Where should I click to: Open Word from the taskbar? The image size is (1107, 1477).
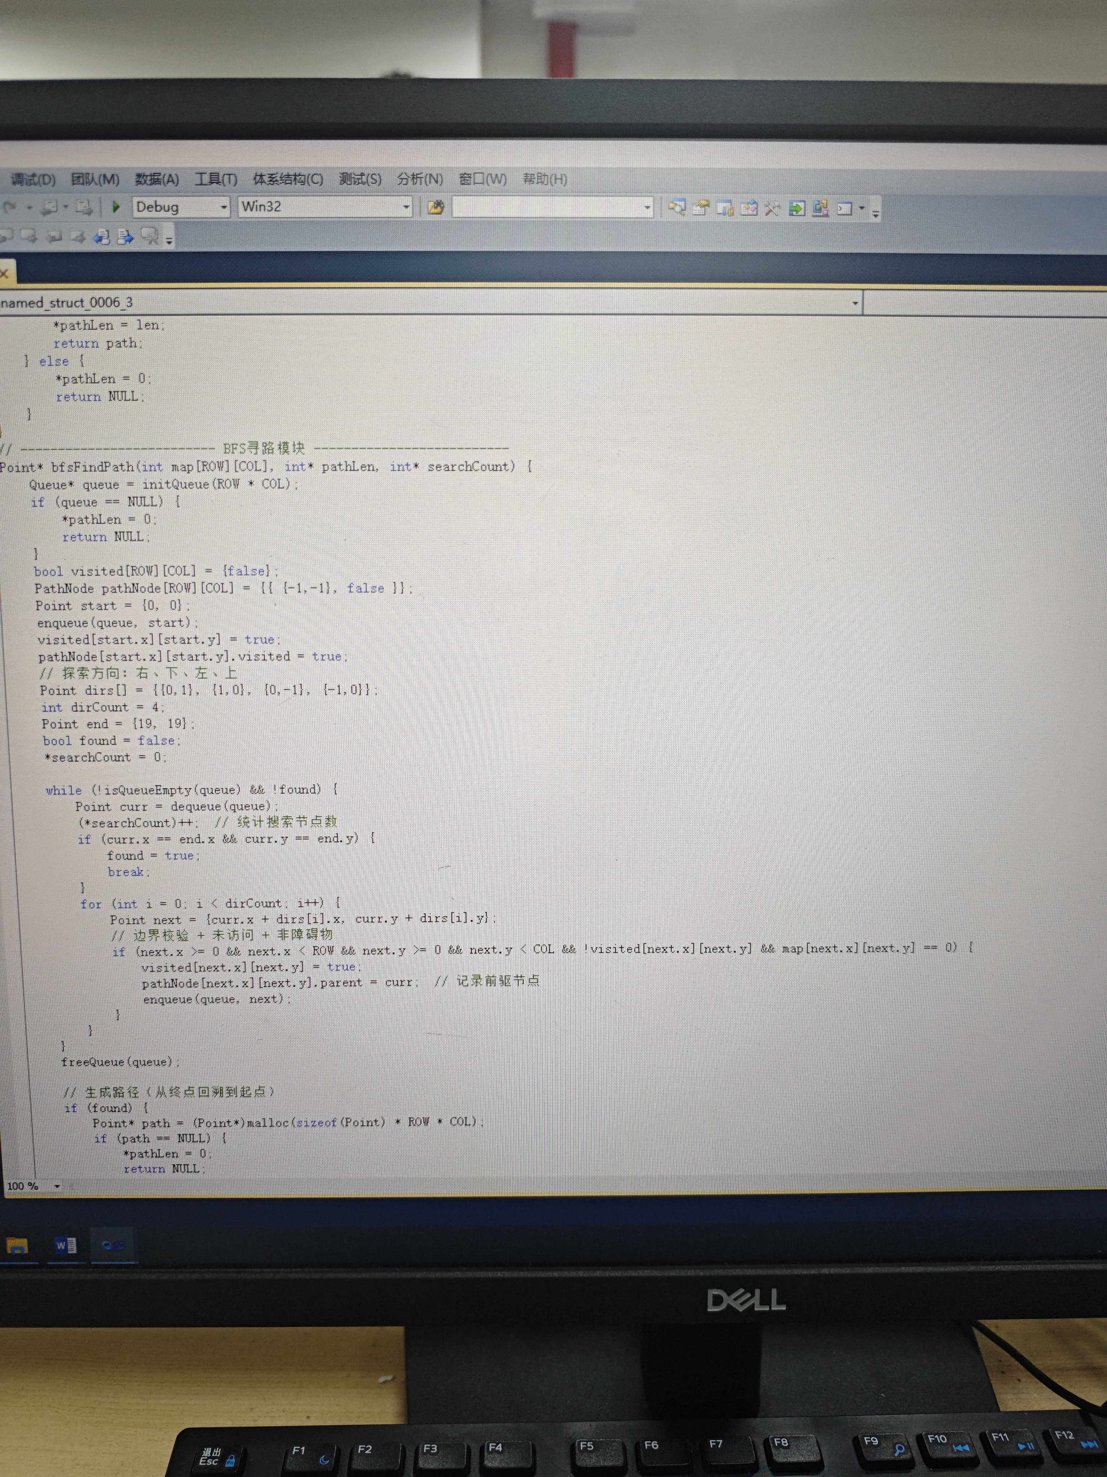(65, 1245)
